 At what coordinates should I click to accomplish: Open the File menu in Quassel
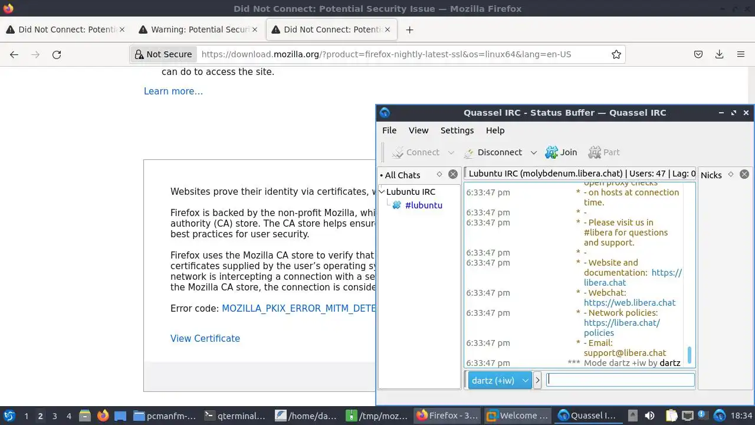click(x=389, y=130)
